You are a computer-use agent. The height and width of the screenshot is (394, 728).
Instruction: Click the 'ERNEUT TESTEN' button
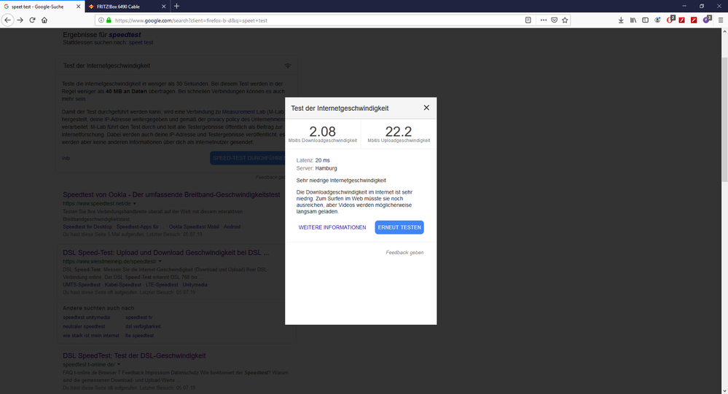point(399,227)
